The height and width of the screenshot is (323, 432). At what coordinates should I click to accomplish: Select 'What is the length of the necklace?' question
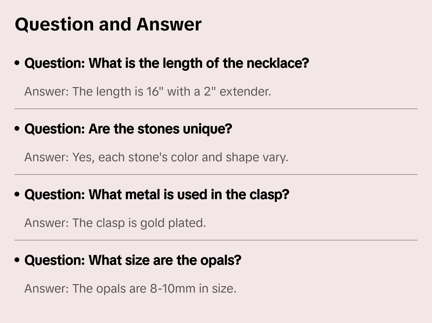(167, 63)
